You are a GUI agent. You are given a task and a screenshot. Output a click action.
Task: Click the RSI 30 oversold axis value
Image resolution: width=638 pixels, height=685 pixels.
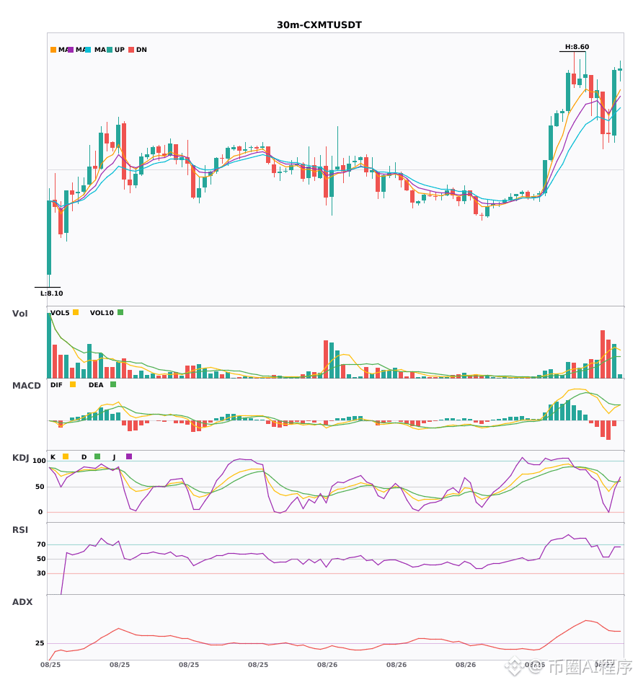pyautogui.click(x=41, y=573)
